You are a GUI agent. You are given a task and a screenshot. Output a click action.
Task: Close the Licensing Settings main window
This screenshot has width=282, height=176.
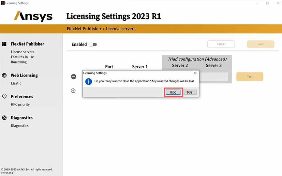278,3
